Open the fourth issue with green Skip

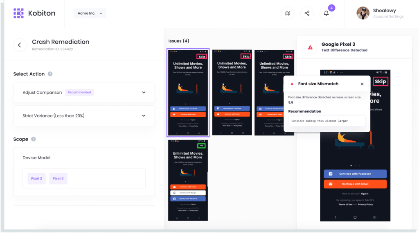coord(188,180)
